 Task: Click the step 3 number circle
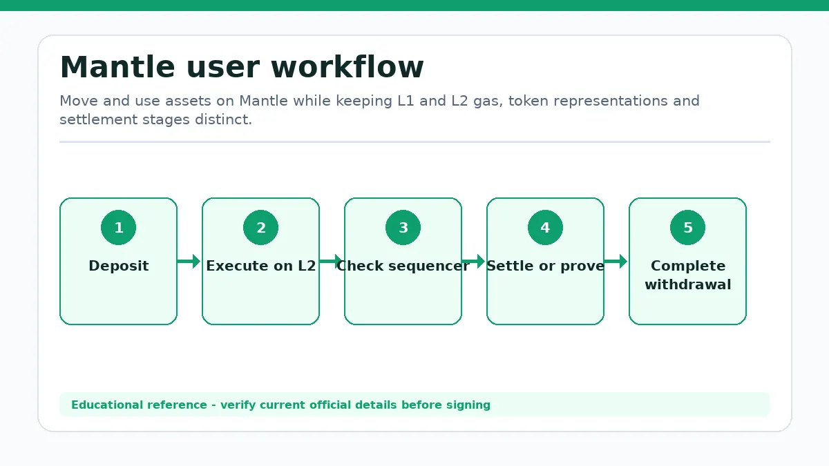tap(403, 228)
